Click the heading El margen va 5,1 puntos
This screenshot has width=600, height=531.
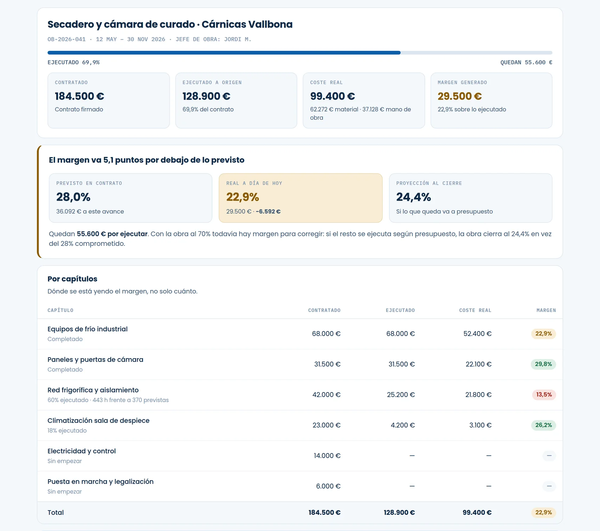click(146, 160)
